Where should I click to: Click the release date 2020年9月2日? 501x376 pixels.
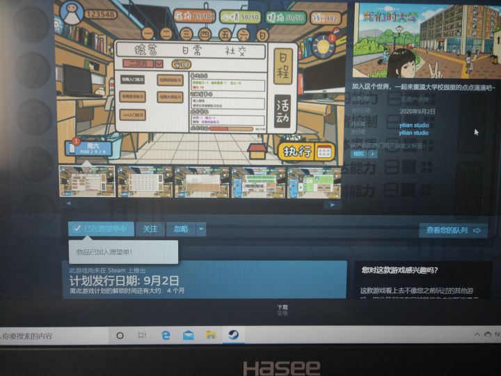point(417,111)
